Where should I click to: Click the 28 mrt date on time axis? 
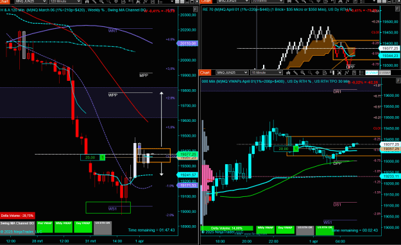37,241
